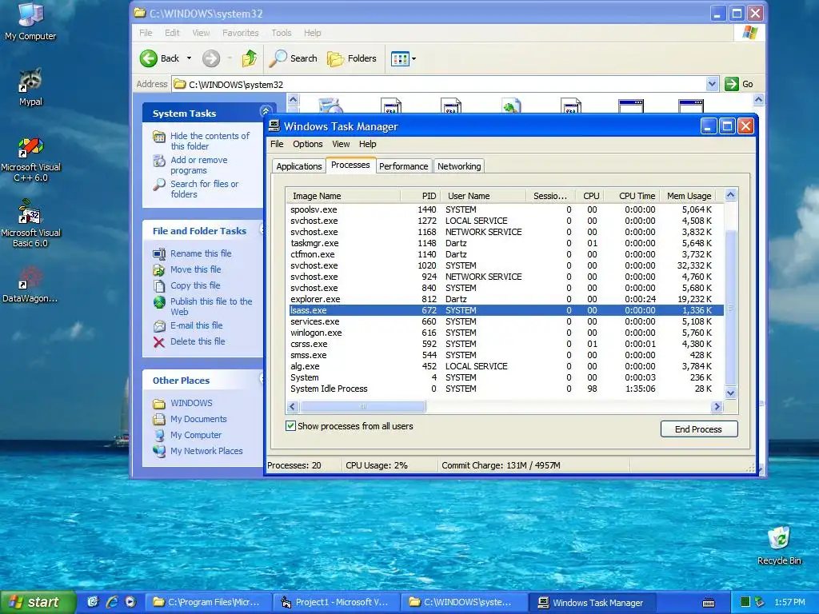
Task: Click the End Process button
Action: [699, 429]
